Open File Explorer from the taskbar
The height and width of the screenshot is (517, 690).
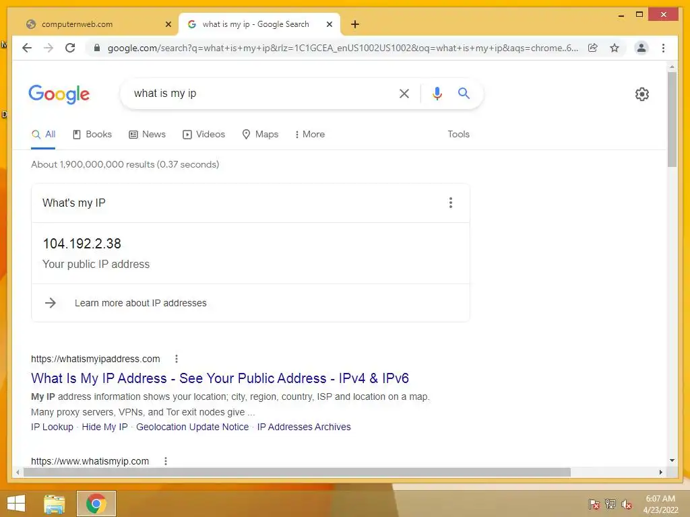pos(55,504)
